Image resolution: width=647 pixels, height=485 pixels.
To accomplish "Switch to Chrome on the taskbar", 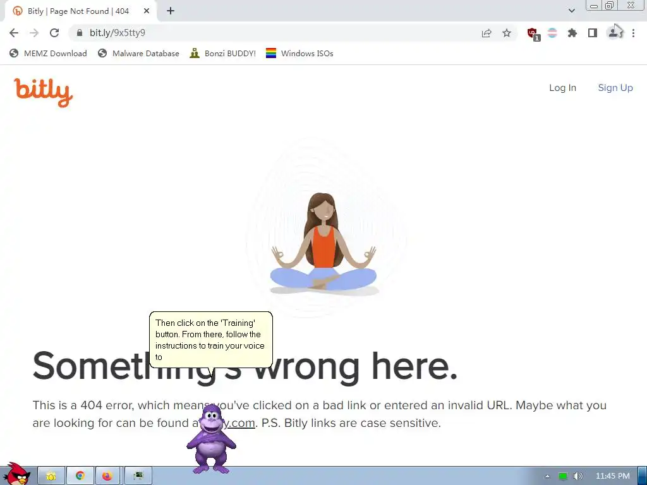I will [80, 476].
